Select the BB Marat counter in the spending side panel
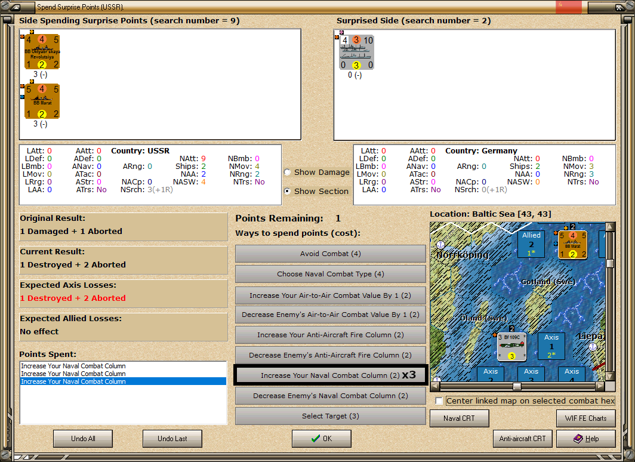This screenshot has height=462, width=635. tap(42, 101)
